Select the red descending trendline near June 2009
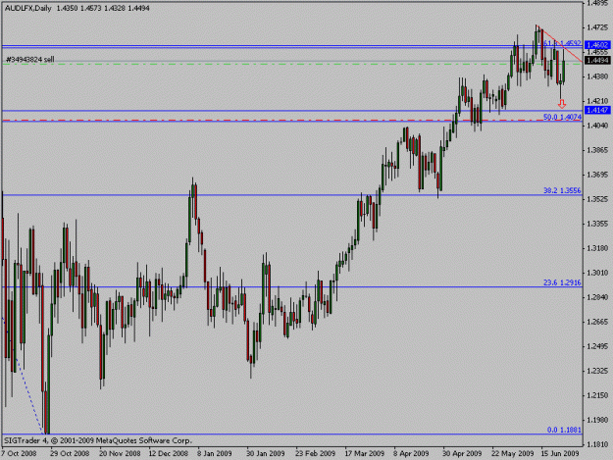This screenshot has height=460, width=613. pyautogui.click(x=559, y=43)
